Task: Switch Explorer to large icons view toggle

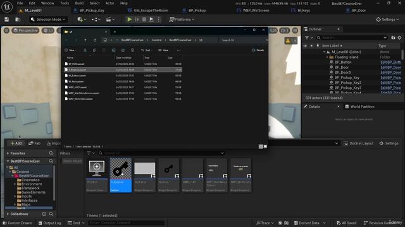Action: pos(265,146)
